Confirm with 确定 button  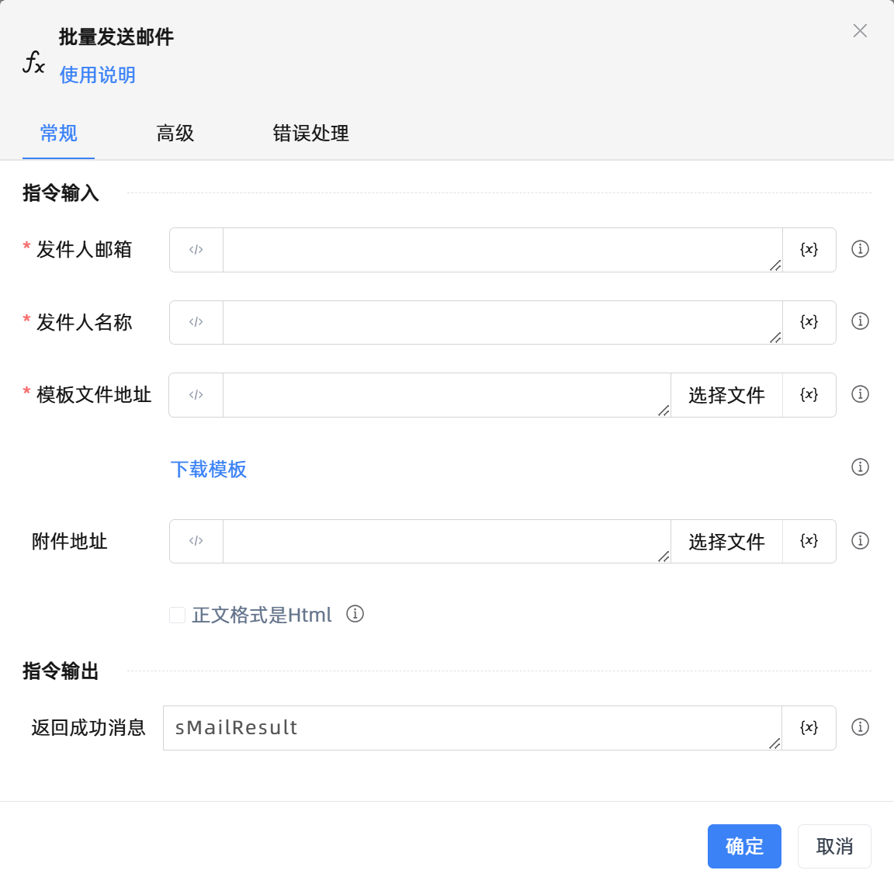(744, 847)
